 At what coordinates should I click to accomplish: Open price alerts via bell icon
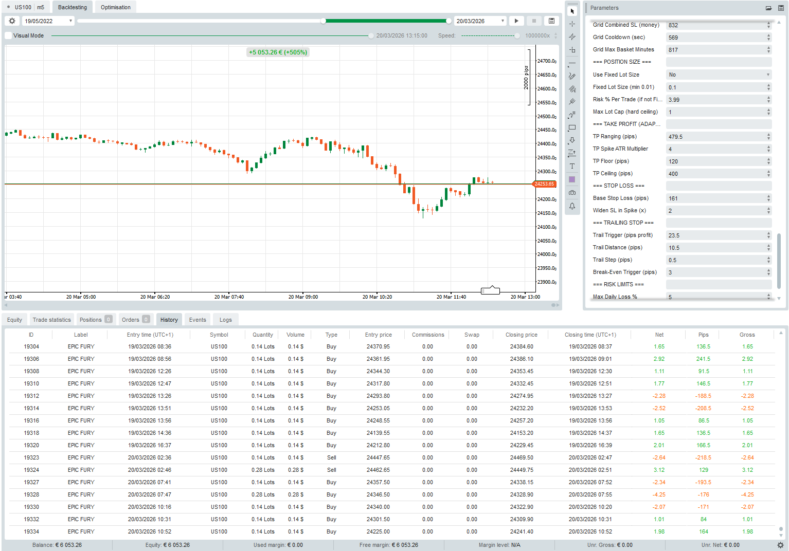click(572, 206)
